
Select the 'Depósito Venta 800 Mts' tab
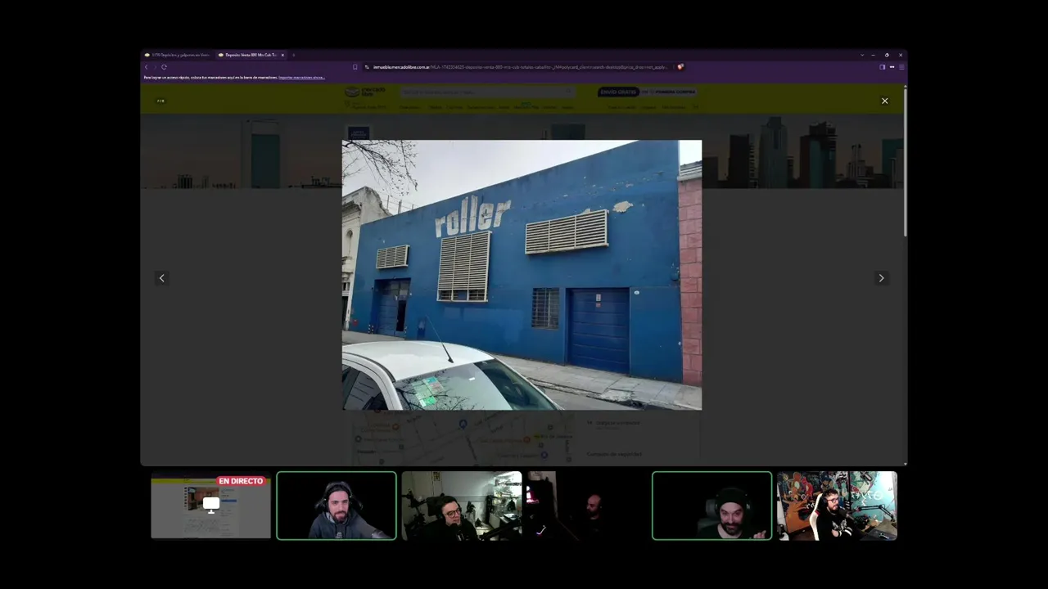point(249,55)
